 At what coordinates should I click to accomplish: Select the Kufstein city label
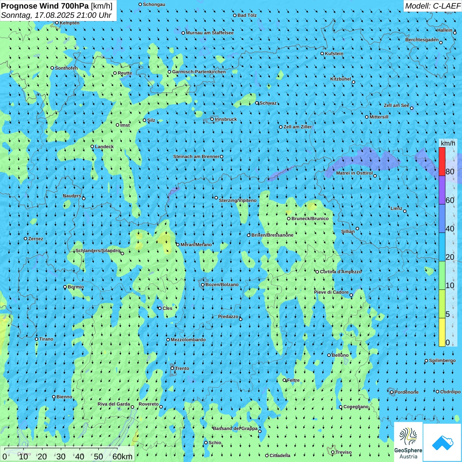pos(334,53)
